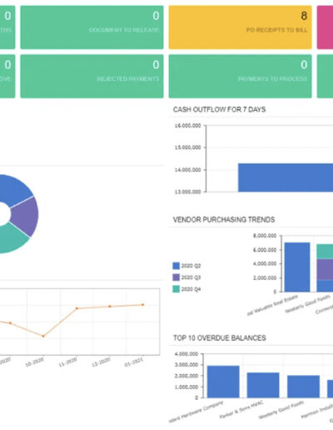This screenshot has width=333, height=430.
Task: Click the Valuable Real Estate axis label
Action: (272, 305)
